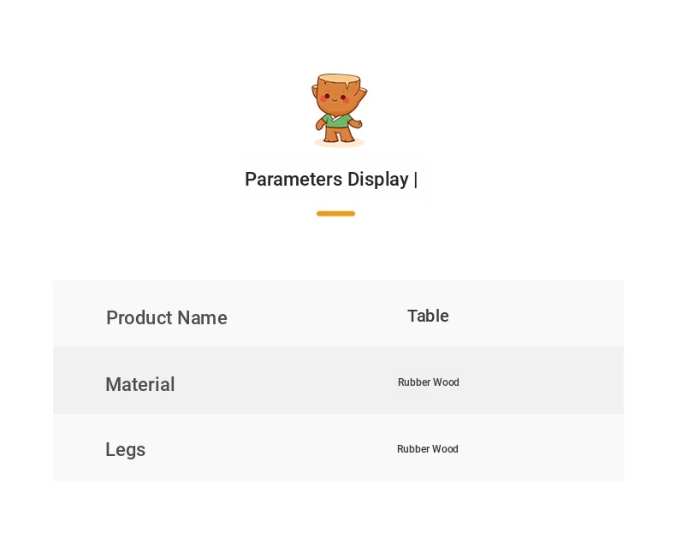This screenshot has height=539, width=676.
Task: Select the Legs label
Action: pyautogui.click(x=126, y=450)
